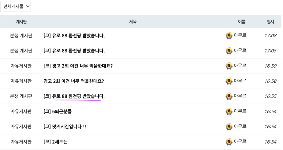Click the level 8 badge in 16:59 row
This screenshot has height=150, width=283.
click(x=229, y=66)
